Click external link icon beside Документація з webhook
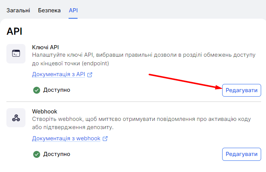266x172 pixels. pos(105,139)
